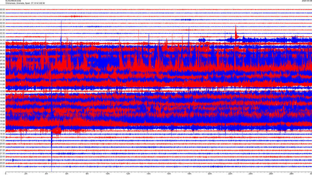Select the 16:00 time label
The height and width of the screenshot is (175, 312).
[2, 118]
